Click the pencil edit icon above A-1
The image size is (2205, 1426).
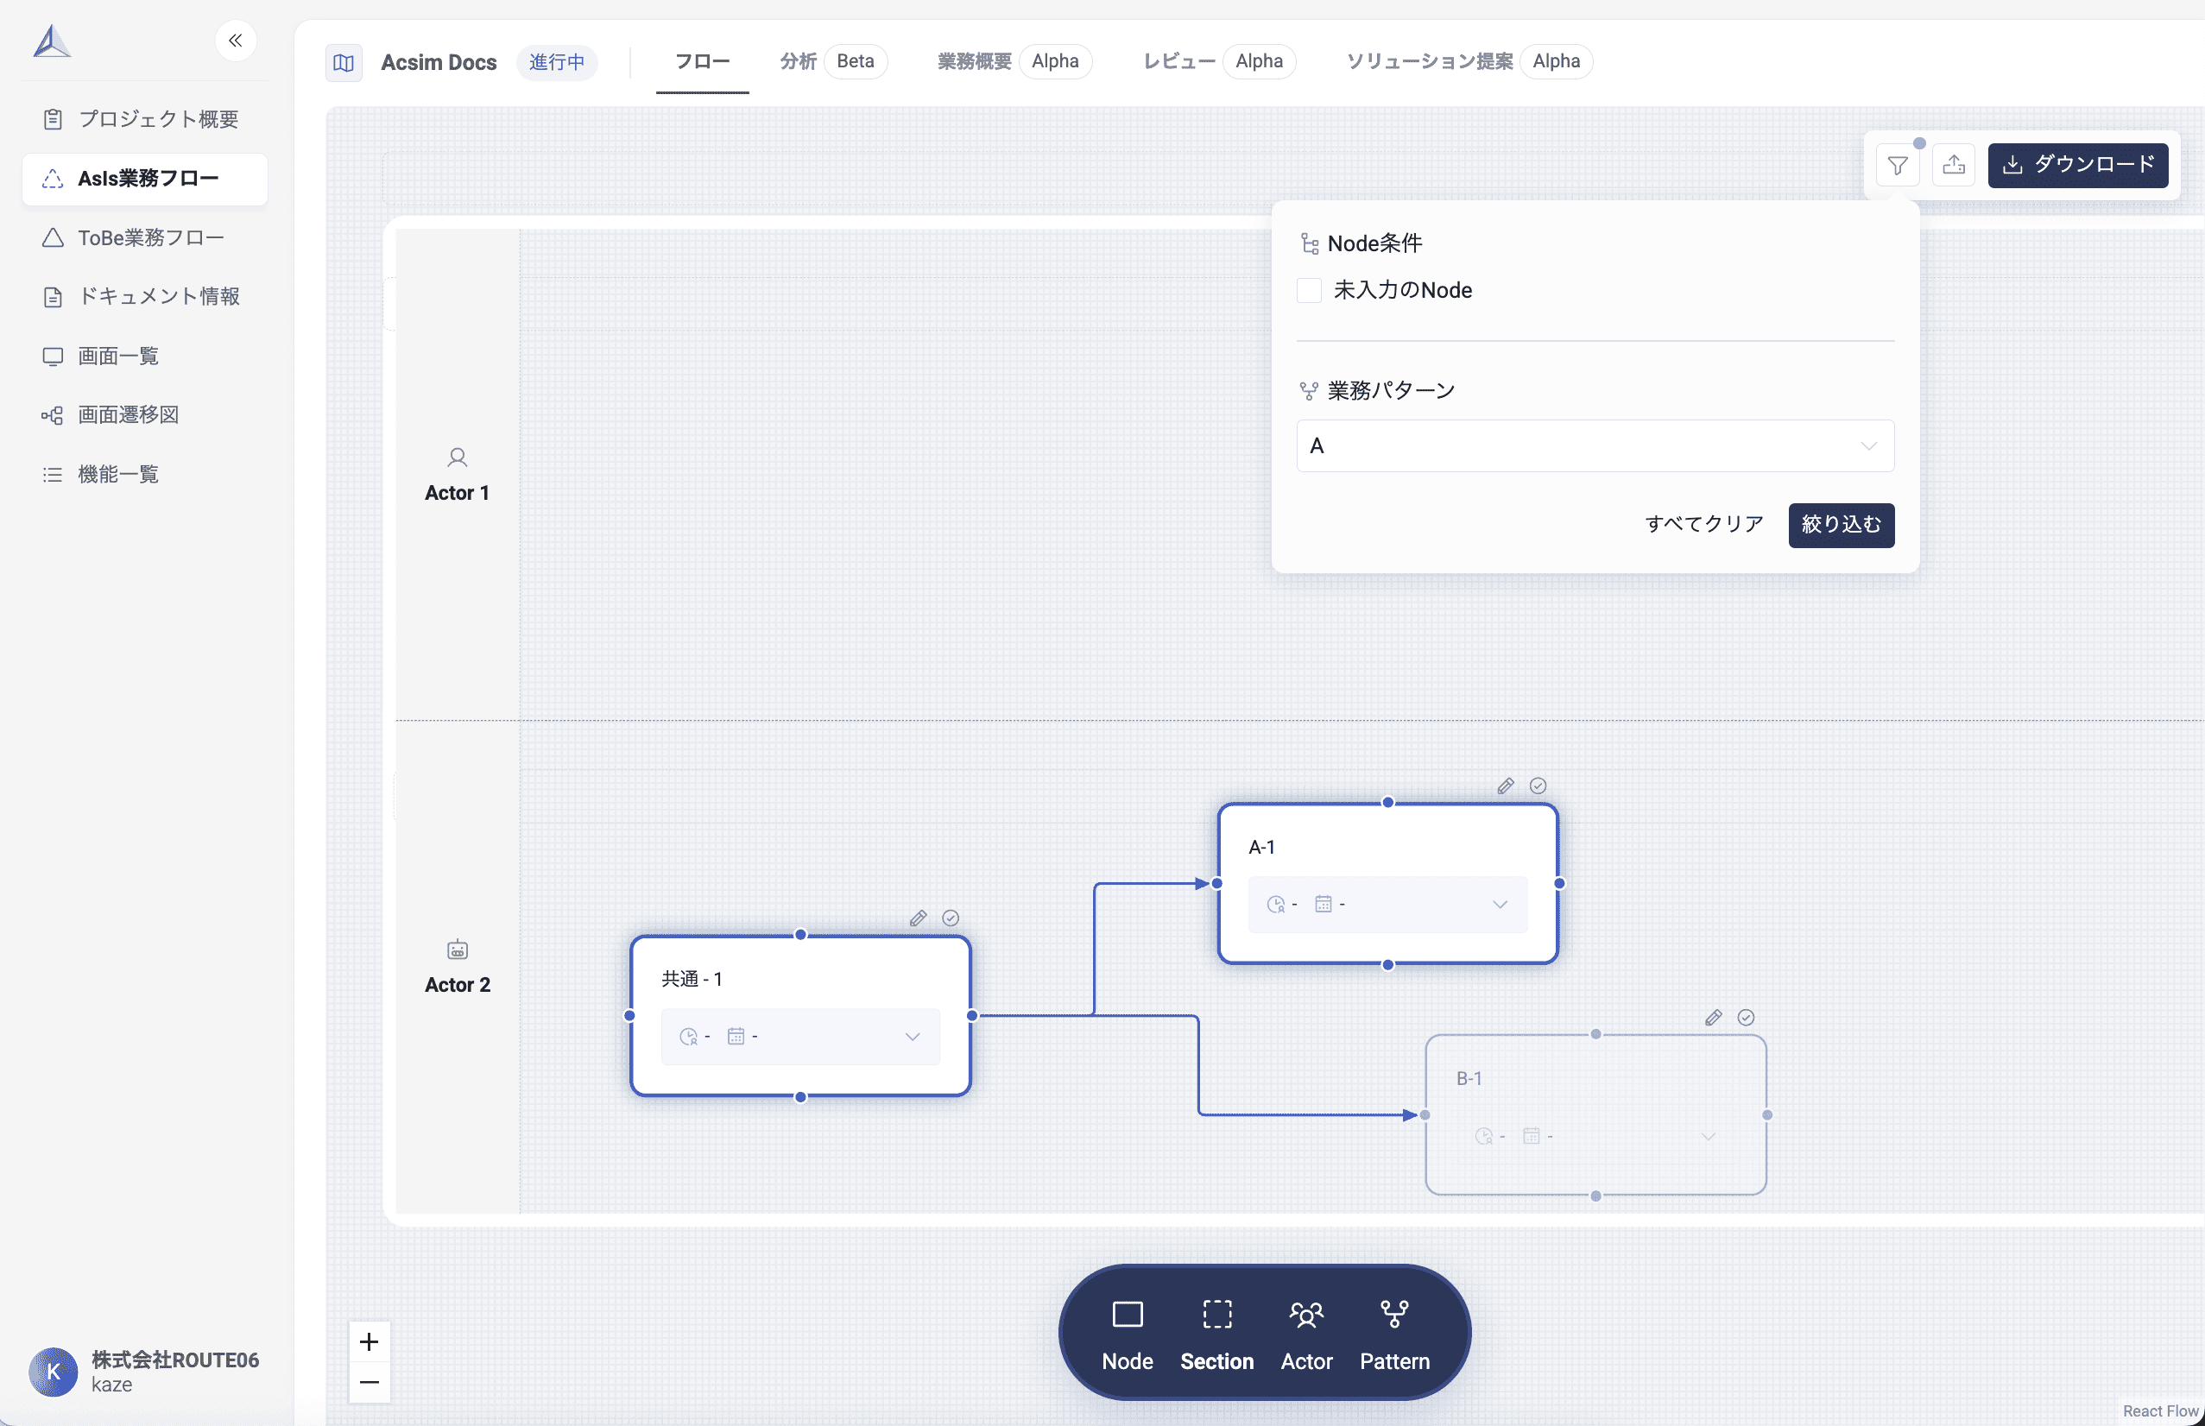[x=1506, y=786]
